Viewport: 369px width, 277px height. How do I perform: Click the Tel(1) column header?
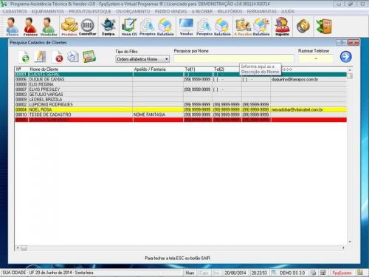coord(190,69)
